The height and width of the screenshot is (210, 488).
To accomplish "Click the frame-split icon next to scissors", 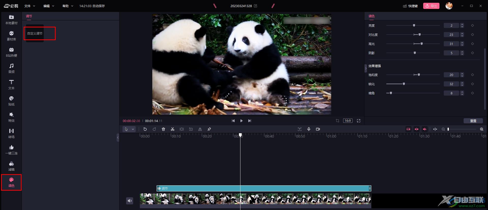I will click(182, 129).
